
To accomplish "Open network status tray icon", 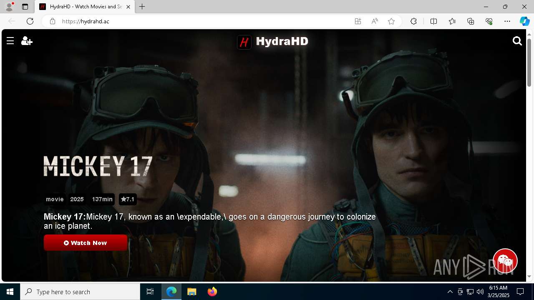I will point(470,292).
